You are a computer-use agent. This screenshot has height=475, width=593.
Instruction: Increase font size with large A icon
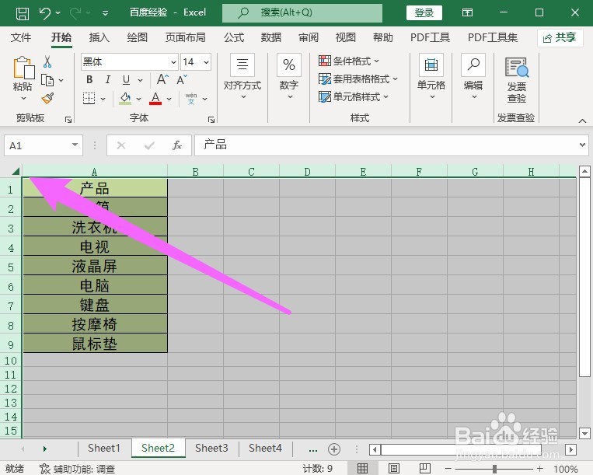click(x=162, y=79)
